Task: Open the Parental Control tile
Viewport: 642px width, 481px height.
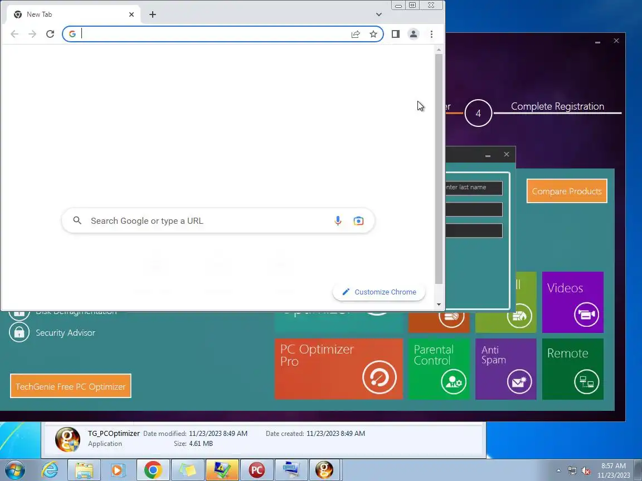Action: (439, 369)
